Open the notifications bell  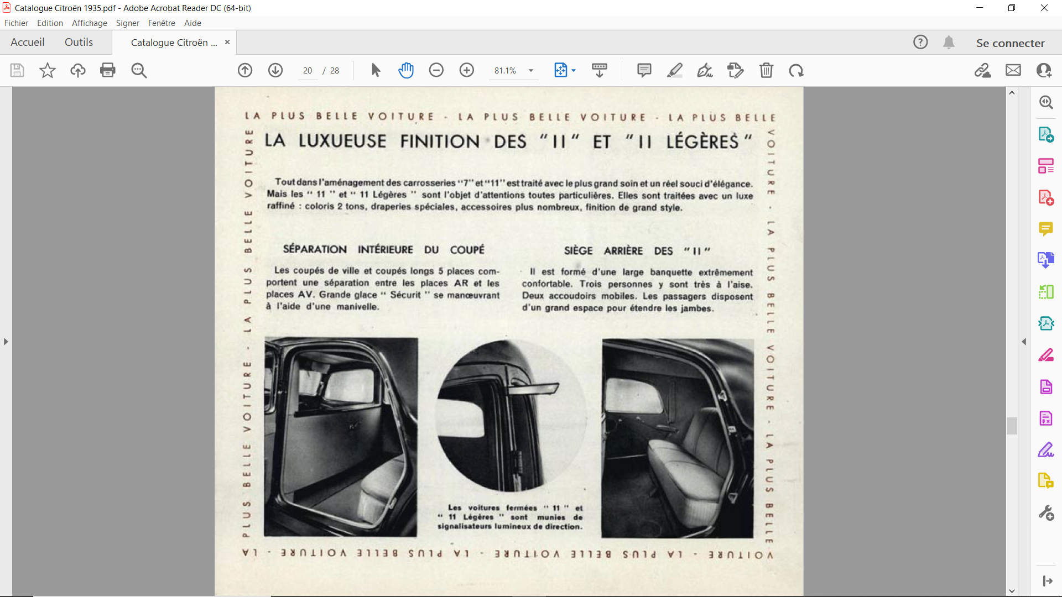point(949,43)
